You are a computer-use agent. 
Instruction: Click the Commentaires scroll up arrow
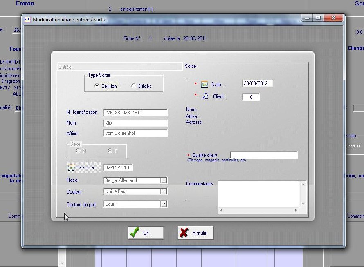tap(303, 185)
